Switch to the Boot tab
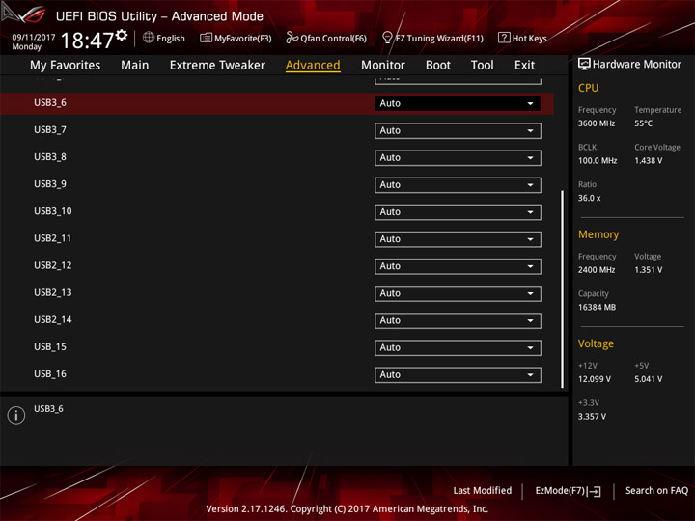The height and width of the screenshot is (521, 695). pyautogui.click(x=438, y=66)
